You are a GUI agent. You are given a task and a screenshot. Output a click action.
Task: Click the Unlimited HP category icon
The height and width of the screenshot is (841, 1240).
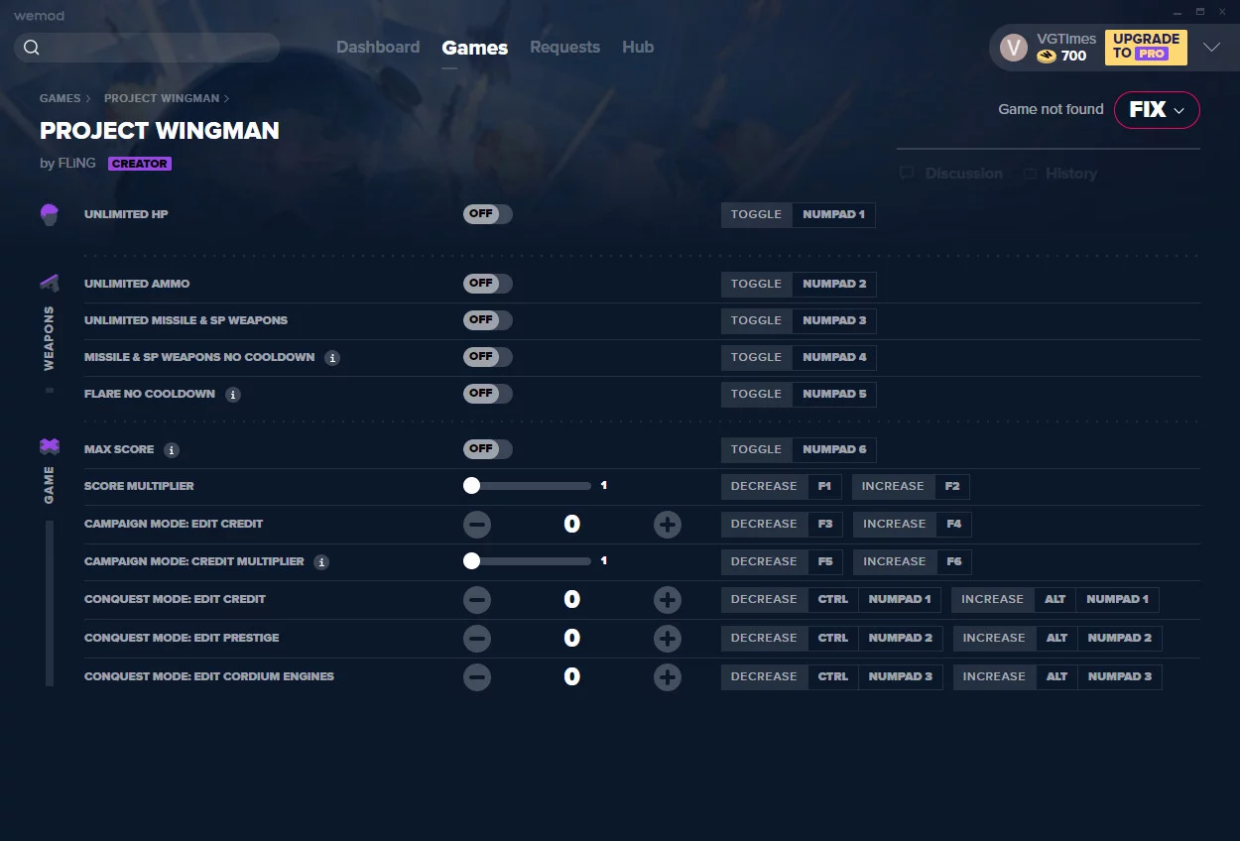[x=50, y=214]
